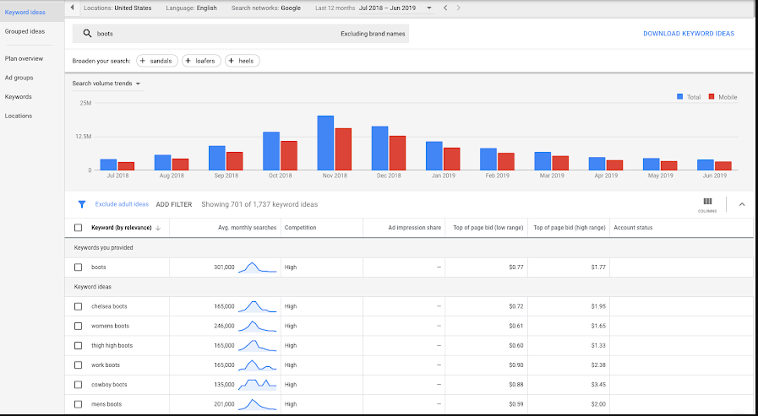The image size is (758, 416).
Task: Click the blue Total legend swatch
Action: click(679, 96)
